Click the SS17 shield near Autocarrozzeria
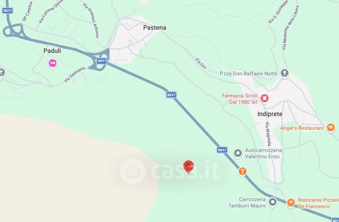Screen dimensions: 339x222 pyautogui.click(x=222, y=150)
